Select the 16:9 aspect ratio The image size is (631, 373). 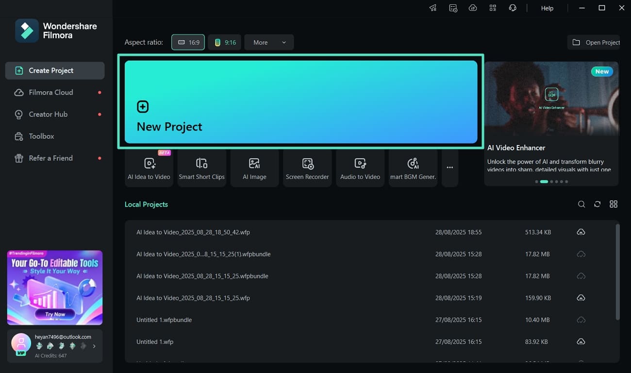(188, 42)
